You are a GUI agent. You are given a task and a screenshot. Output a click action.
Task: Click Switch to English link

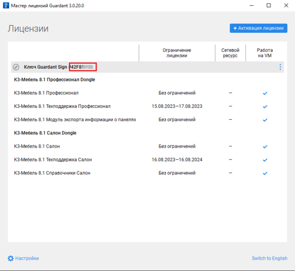click(269, 258)
